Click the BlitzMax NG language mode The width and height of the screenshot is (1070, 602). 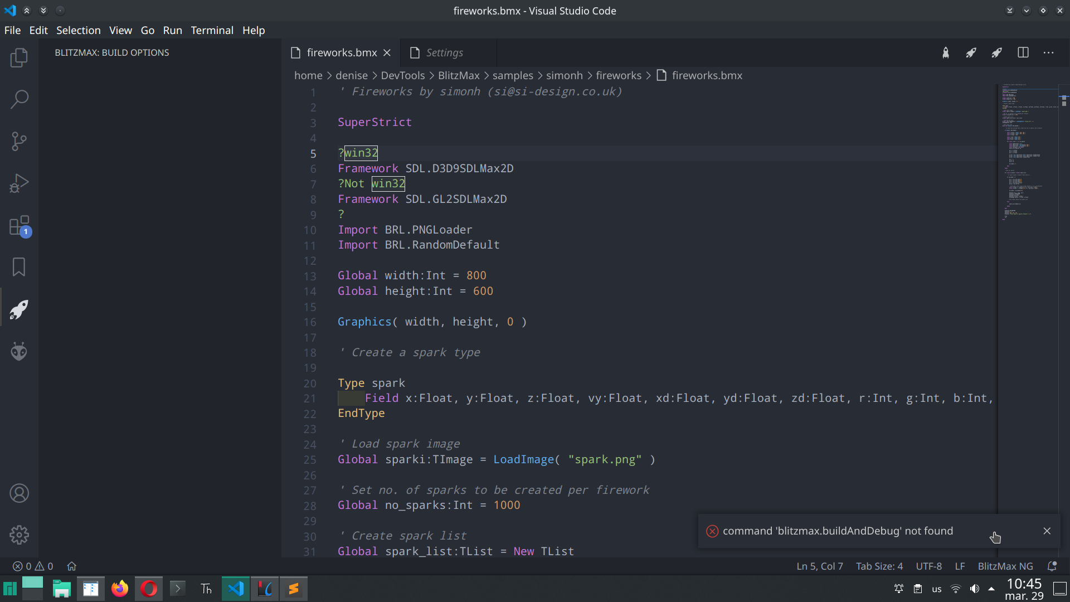(1005, 566)
